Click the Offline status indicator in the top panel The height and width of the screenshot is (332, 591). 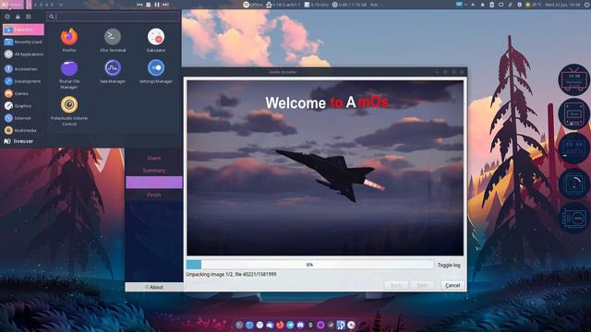[253, 5]
